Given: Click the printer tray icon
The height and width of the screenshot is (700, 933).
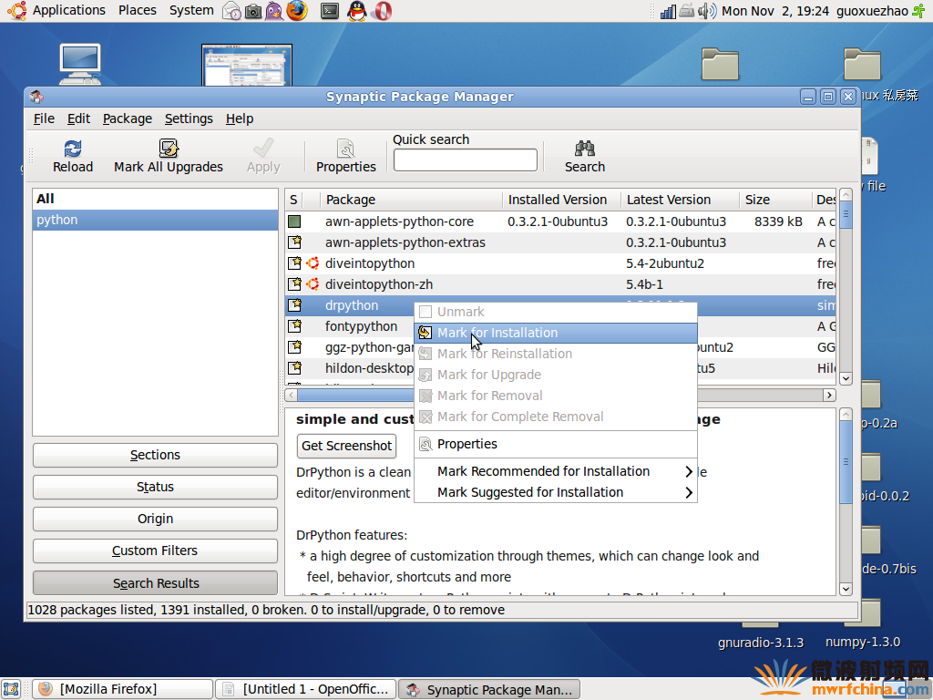Looking at the screenshot, I should click(687, 11).
